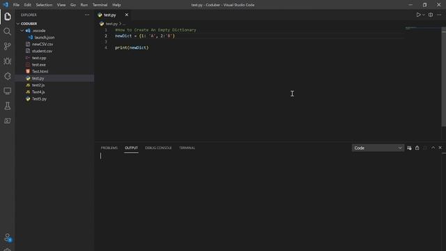Click the Run Python File play button

coord(418,15)
